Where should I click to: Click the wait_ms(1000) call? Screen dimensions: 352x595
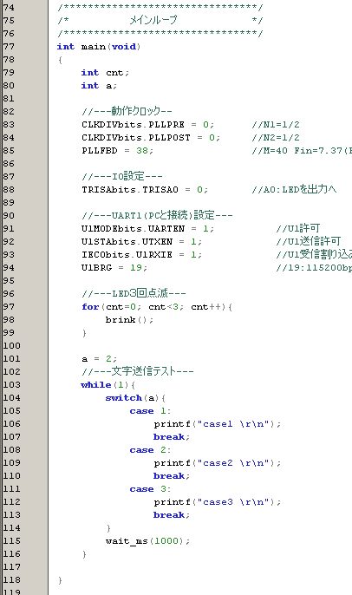point(148,541)
